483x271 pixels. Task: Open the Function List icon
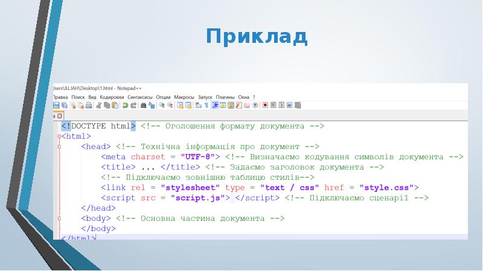click(x=238, y=105)
